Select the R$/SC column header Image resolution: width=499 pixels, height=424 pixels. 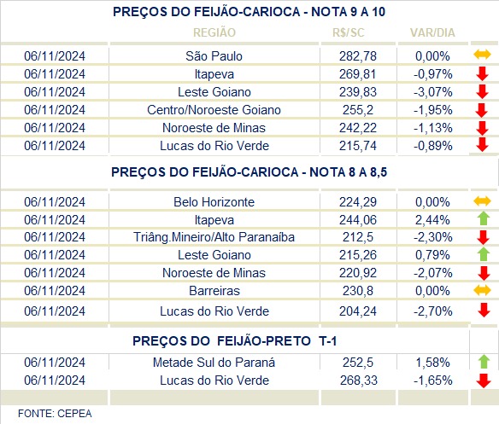click(x=348, y=32)
